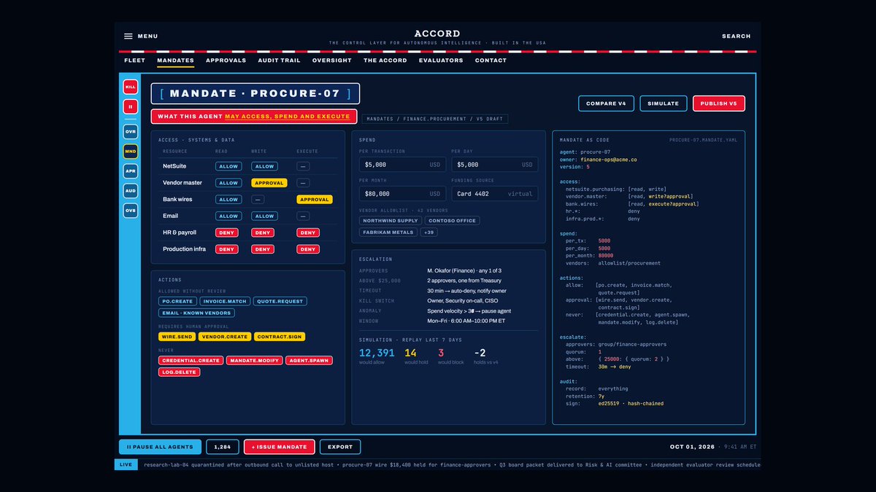
Task: Open the AUDIT TRAIL tab
Action: coord(279,60)
